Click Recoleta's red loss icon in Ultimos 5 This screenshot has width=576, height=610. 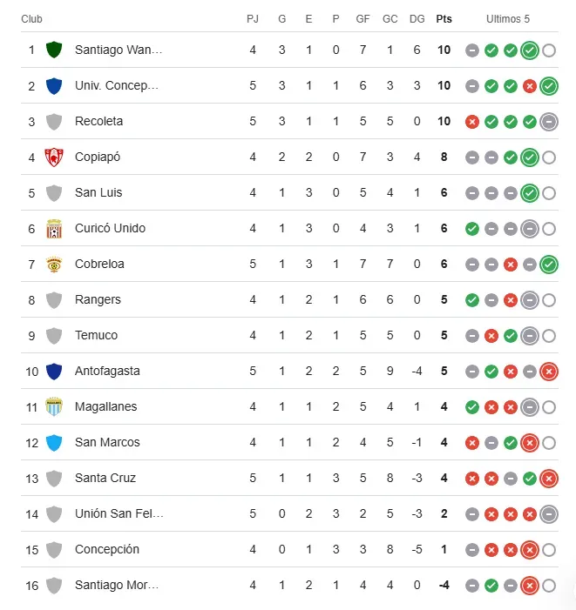472,121
